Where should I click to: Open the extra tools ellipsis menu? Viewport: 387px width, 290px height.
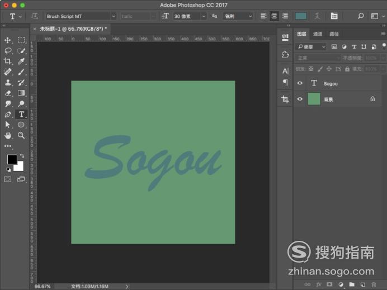(8, 146)
